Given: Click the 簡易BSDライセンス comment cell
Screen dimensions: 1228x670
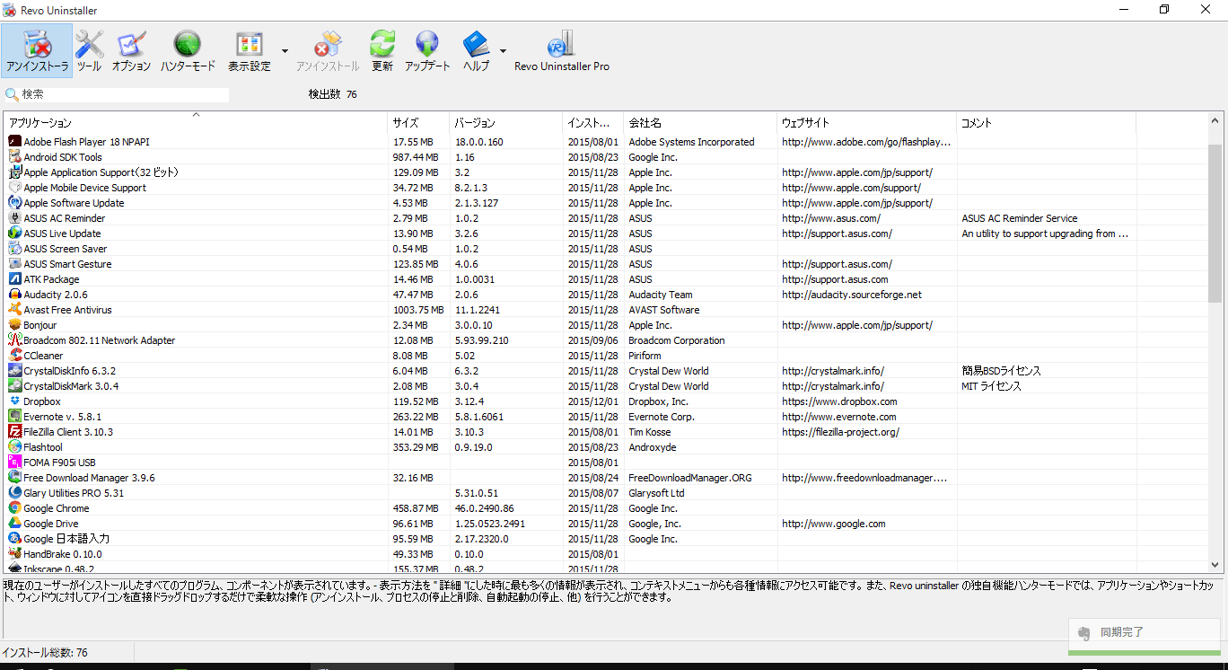Looking at the screenshot, I should 1002,371.
